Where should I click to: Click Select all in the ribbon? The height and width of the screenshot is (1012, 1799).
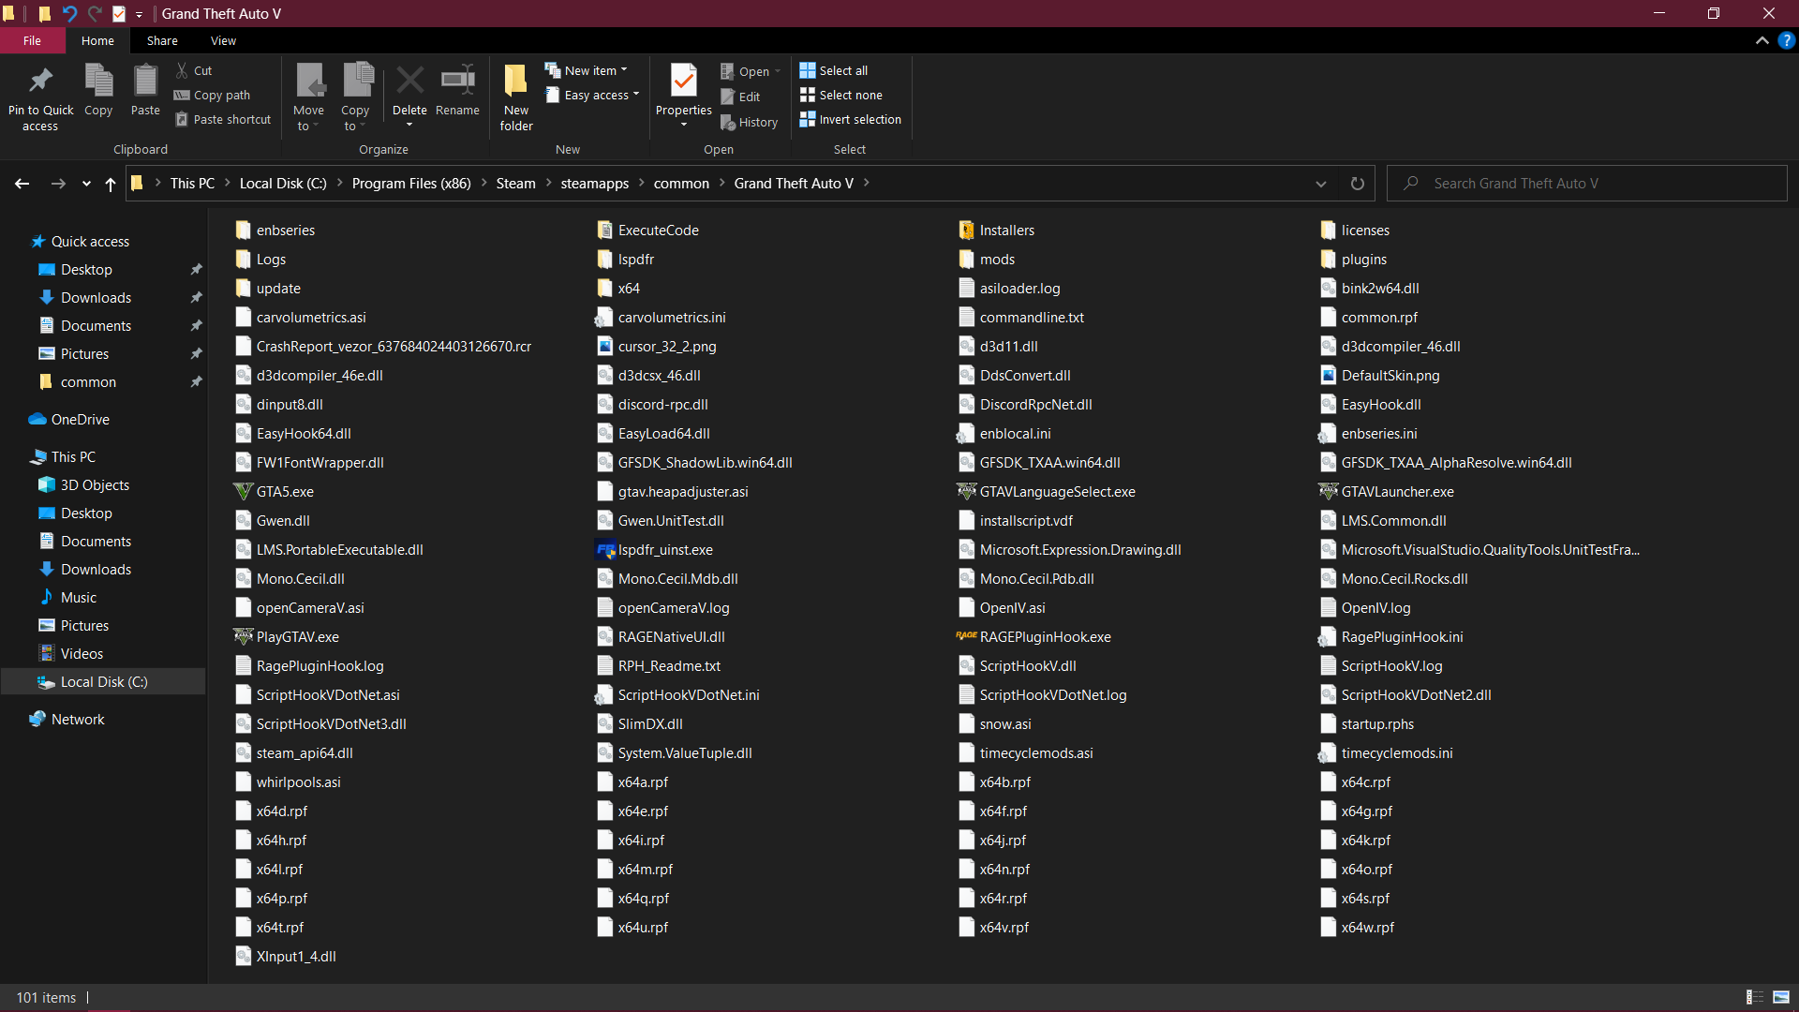click(x=842, y=70)
